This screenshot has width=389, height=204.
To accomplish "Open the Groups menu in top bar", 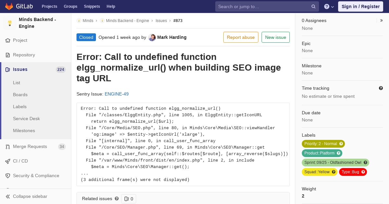I will [x=70, y=6].
